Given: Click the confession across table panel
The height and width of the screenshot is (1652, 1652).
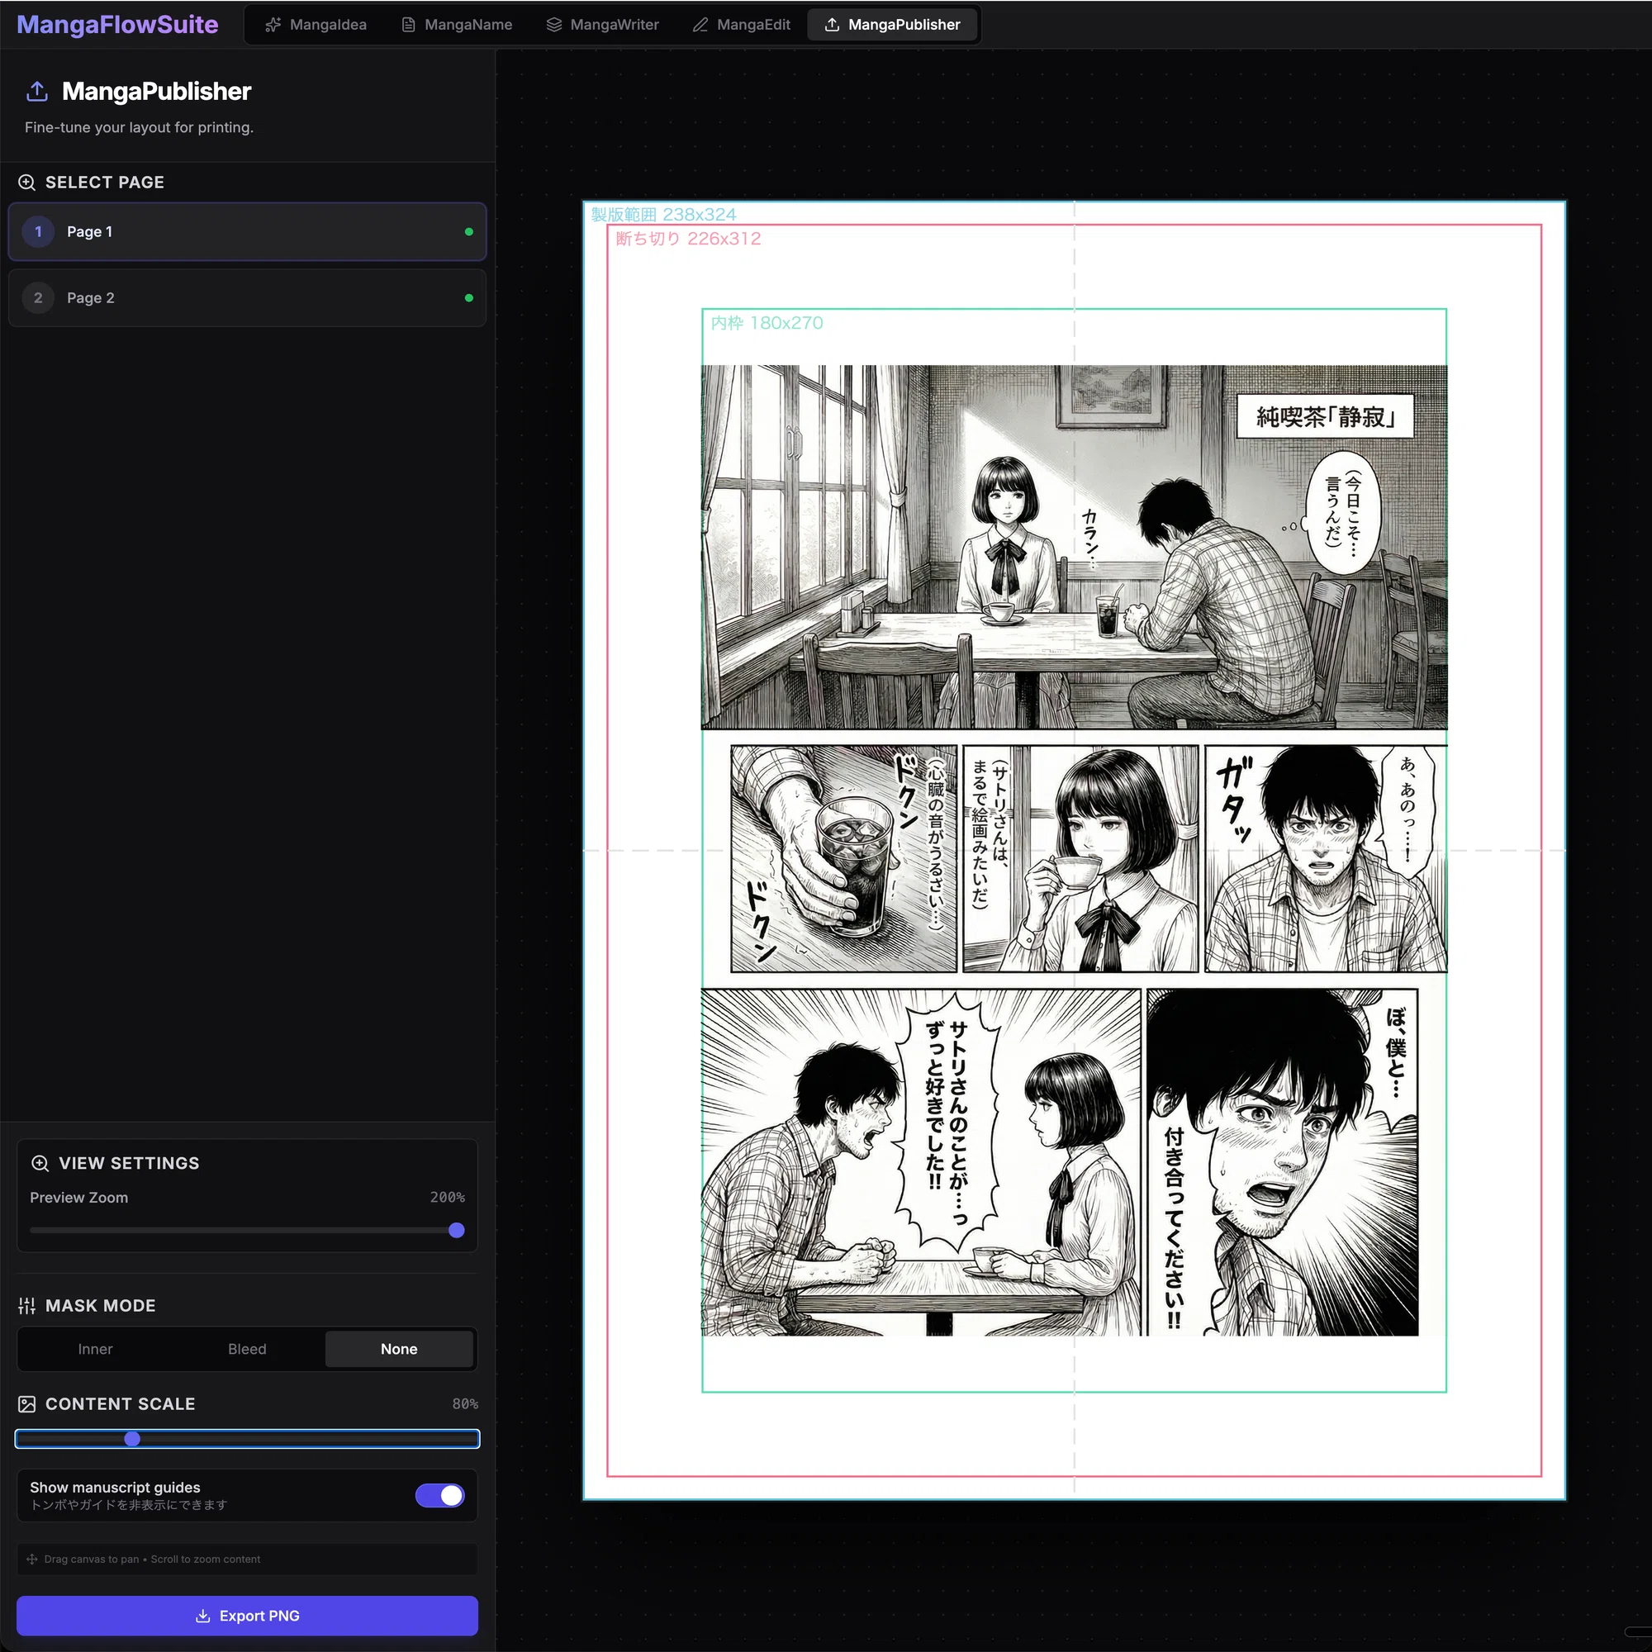Looking at the screenshot, I should pyautogui.click(x=921, y=1163).
